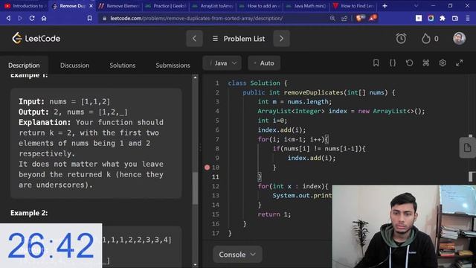Reload the page
The height and width of the screenshot is (268, 476).
click(x=32, y=18)
